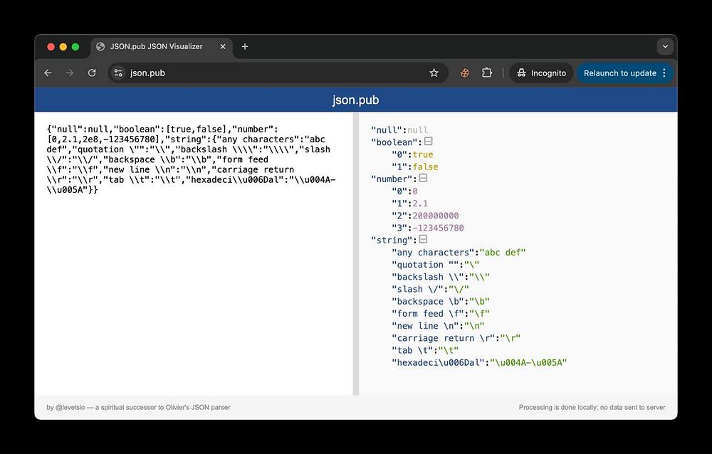
Task: Click the json.pub header title
Action: coord(355,100)
